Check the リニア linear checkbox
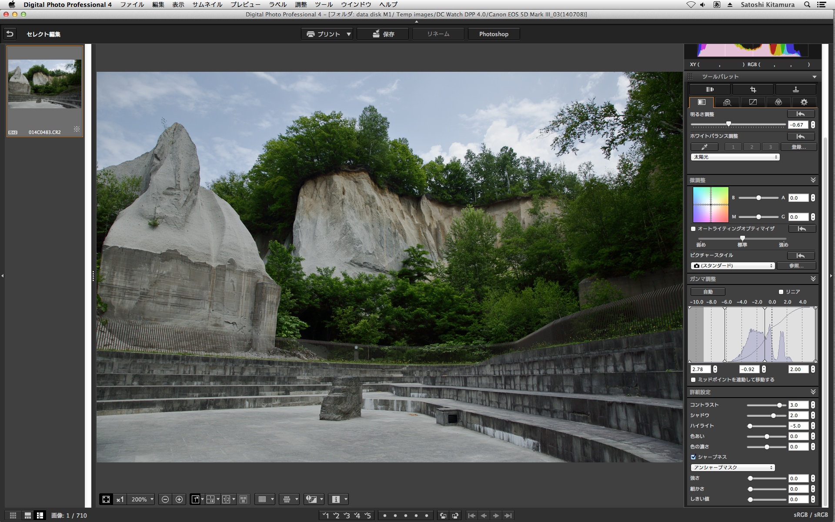835x522 pixels. [781, 292]
